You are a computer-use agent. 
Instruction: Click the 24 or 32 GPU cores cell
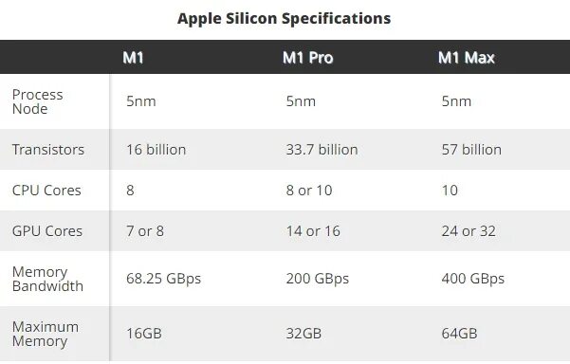[469, 231]
